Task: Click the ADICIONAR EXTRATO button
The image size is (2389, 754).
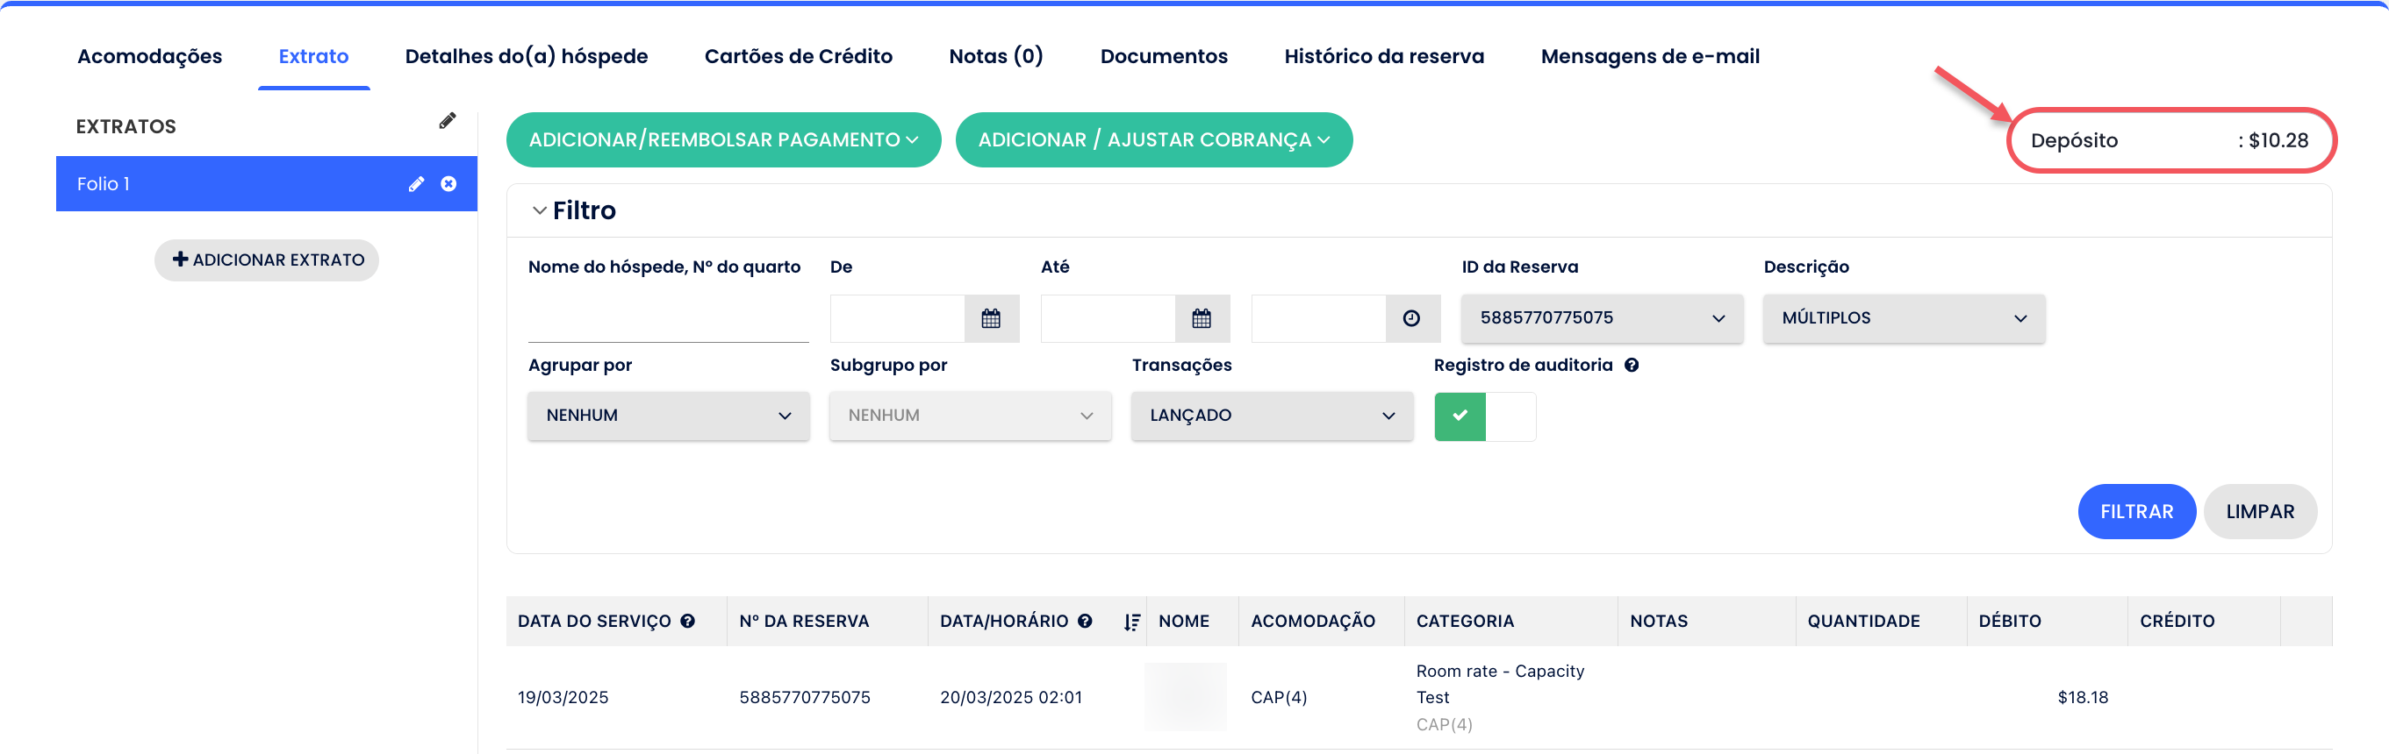Action: (x=267, y=260)
